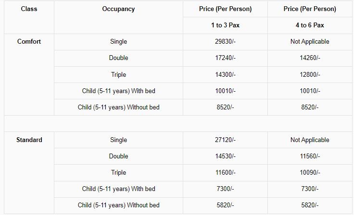354x215 pixels.
Task: Click the Standard class cell
Action: (29, 140)
